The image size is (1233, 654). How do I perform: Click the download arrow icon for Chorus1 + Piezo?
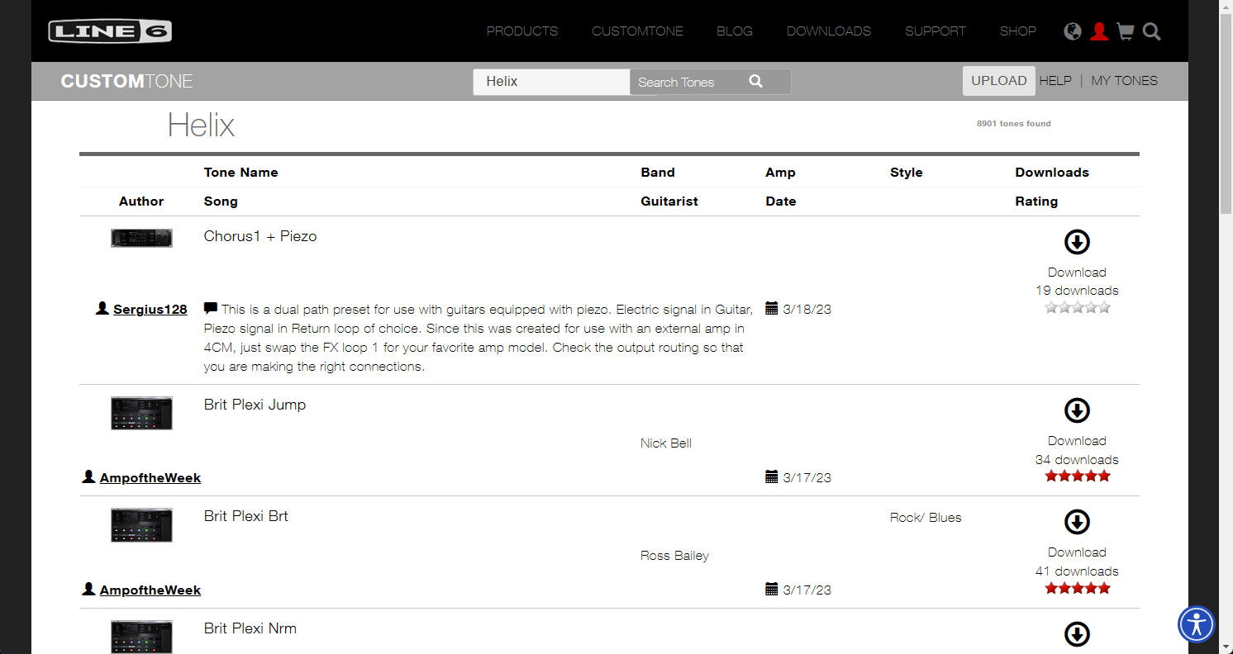pos(1077,242)
